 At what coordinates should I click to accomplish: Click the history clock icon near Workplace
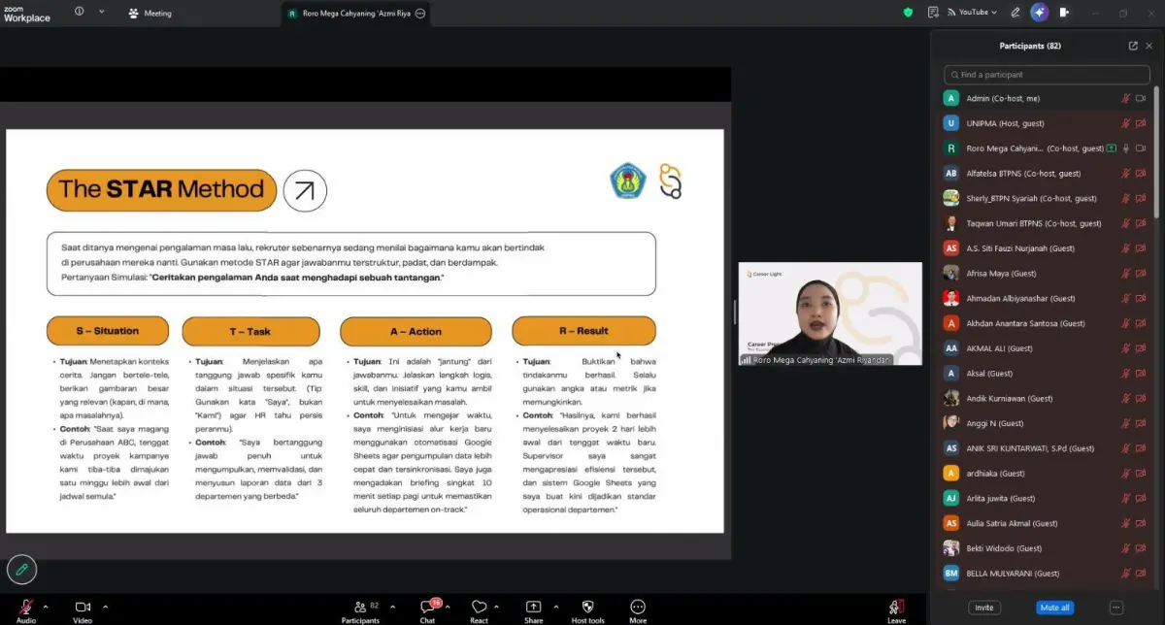click(78, 12)
